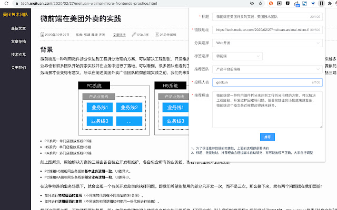This screenshot has width=337, height=210.
Task: Click the H5系统 diagram header label
Action: (x=170, y=86)
